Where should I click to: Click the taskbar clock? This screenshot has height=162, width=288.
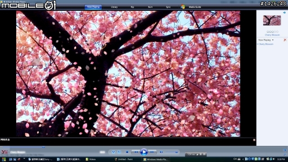pyautogui.click(x=281, y=159)
